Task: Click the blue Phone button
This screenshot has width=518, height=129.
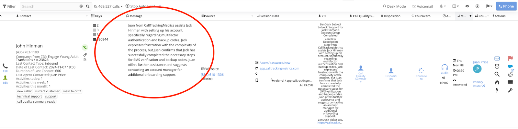Action: point(506,6)
